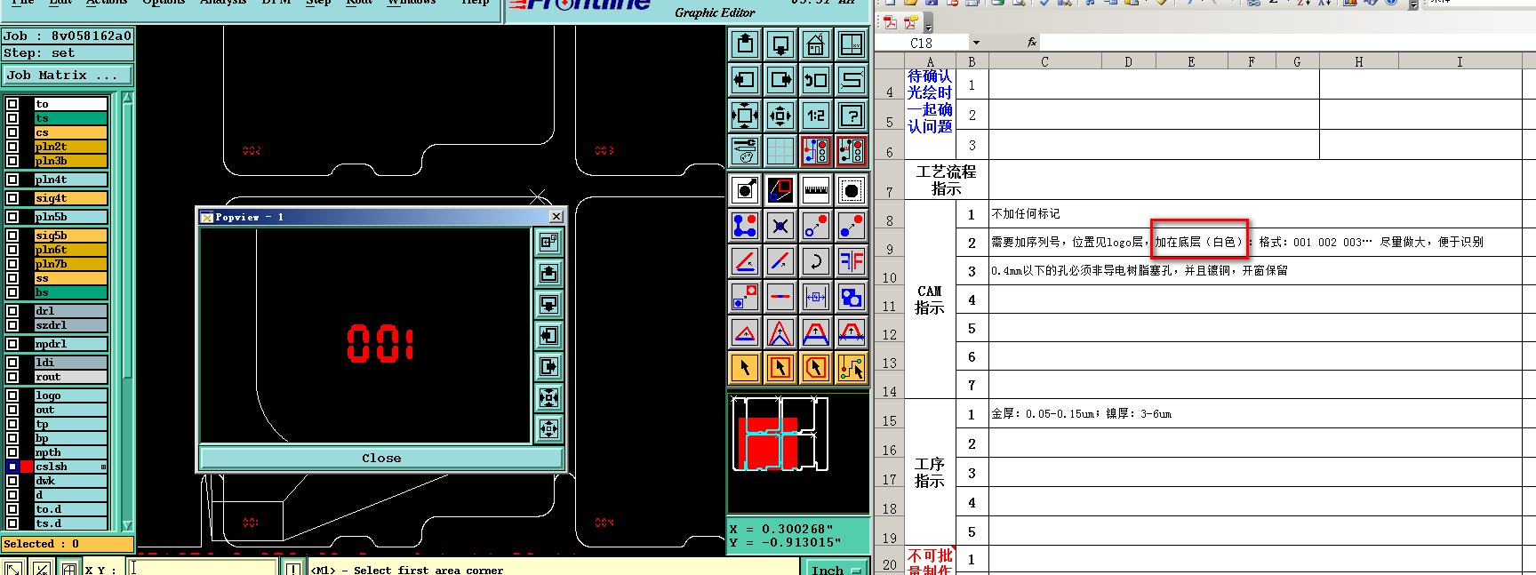The height and width of the screenshot is (575, 1536).
Task: Open the wrench and palette settings icon
Action: [745, 151]
